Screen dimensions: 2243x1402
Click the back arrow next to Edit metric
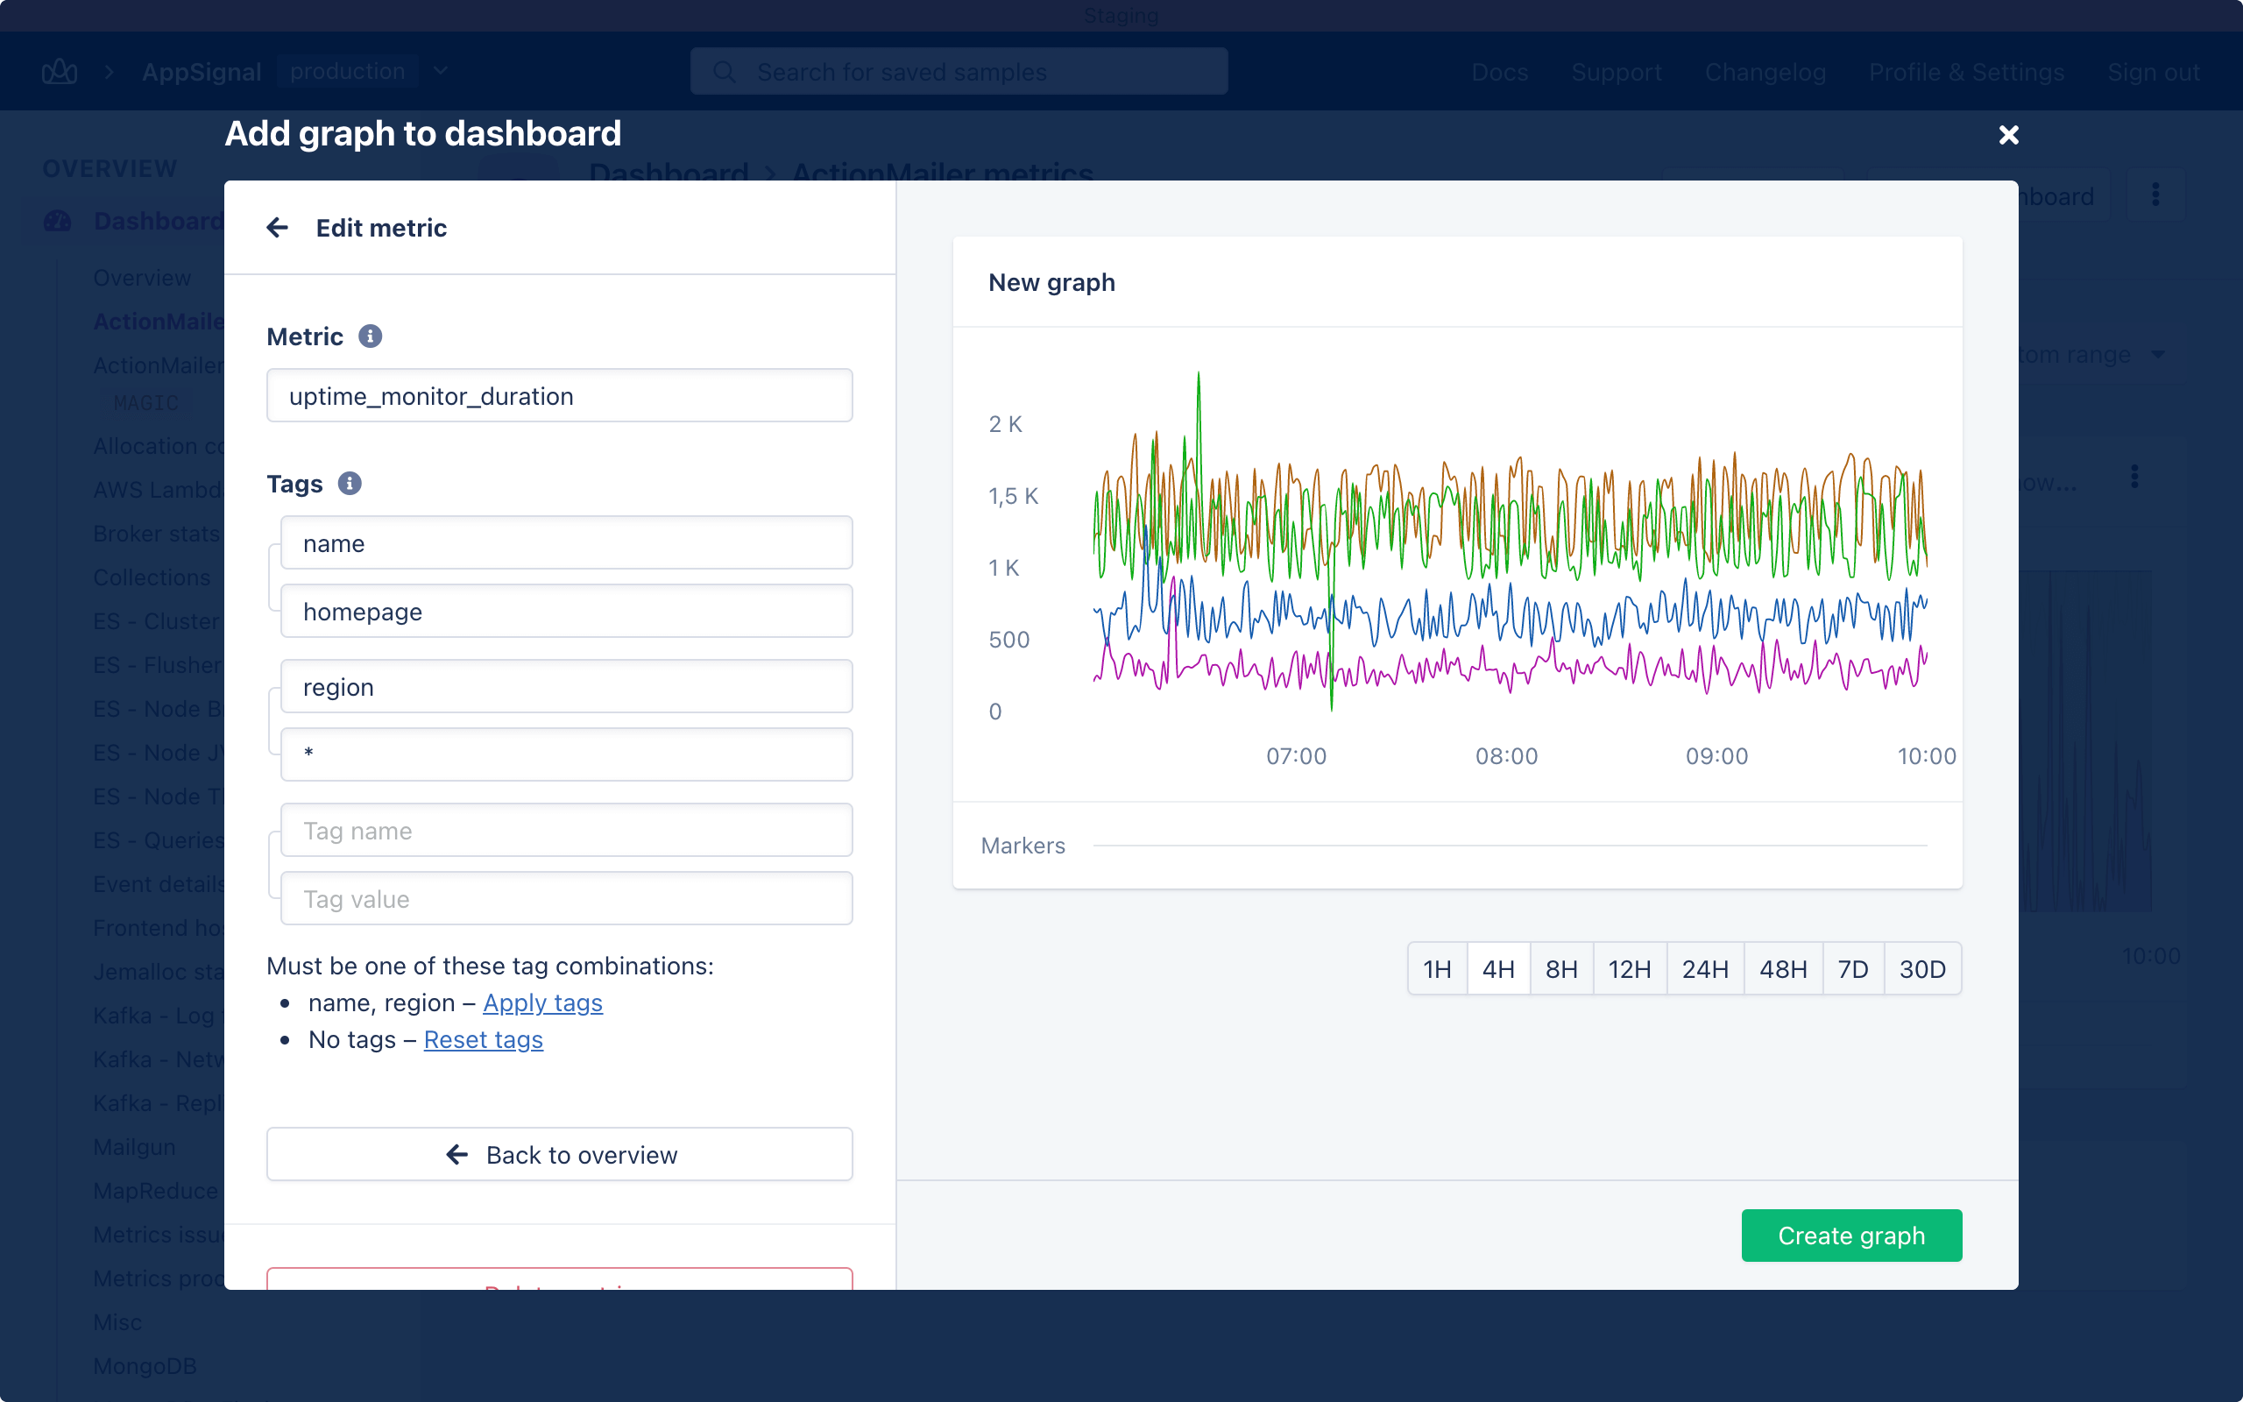click(277, 227)
